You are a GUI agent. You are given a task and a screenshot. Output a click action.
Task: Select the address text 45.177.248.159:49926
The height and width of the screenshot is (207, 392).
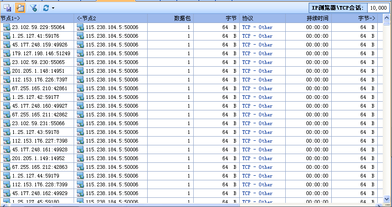tap(40, 45)
